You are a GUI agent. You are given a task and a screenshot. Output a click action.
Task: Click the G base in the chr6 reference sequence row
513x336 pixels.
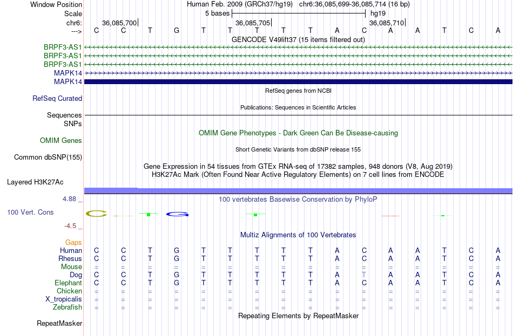177,30
